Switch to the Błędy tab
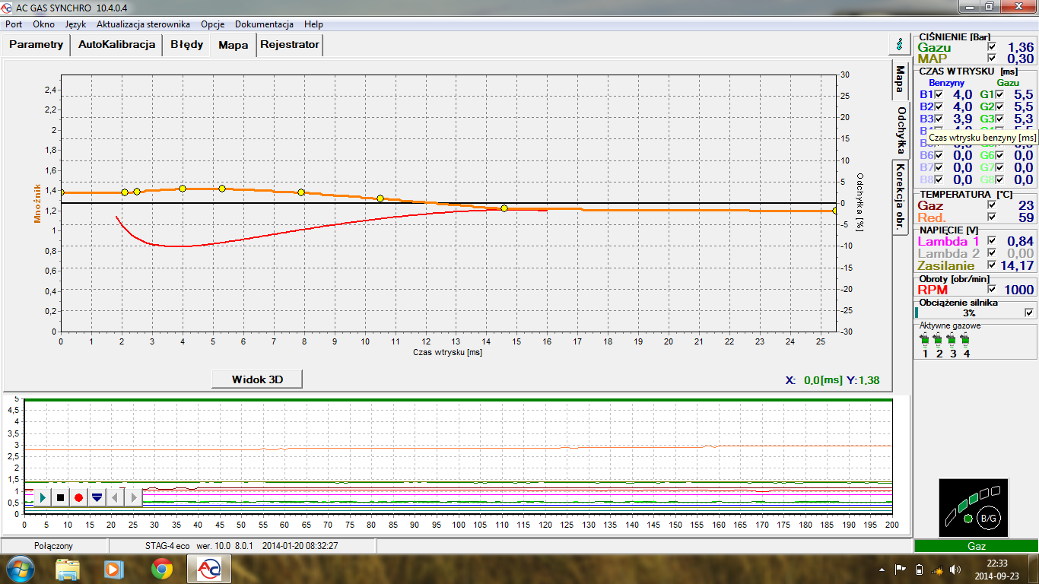The width and height of the screenshot is (1039, 584). point(187,44)
